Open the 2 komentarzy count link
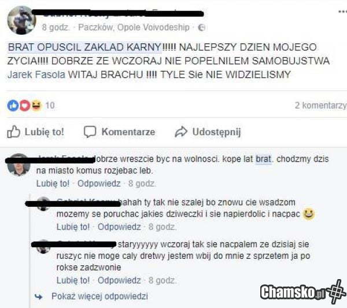The height and width of the screenshot is (308, 347). point(320,106)
